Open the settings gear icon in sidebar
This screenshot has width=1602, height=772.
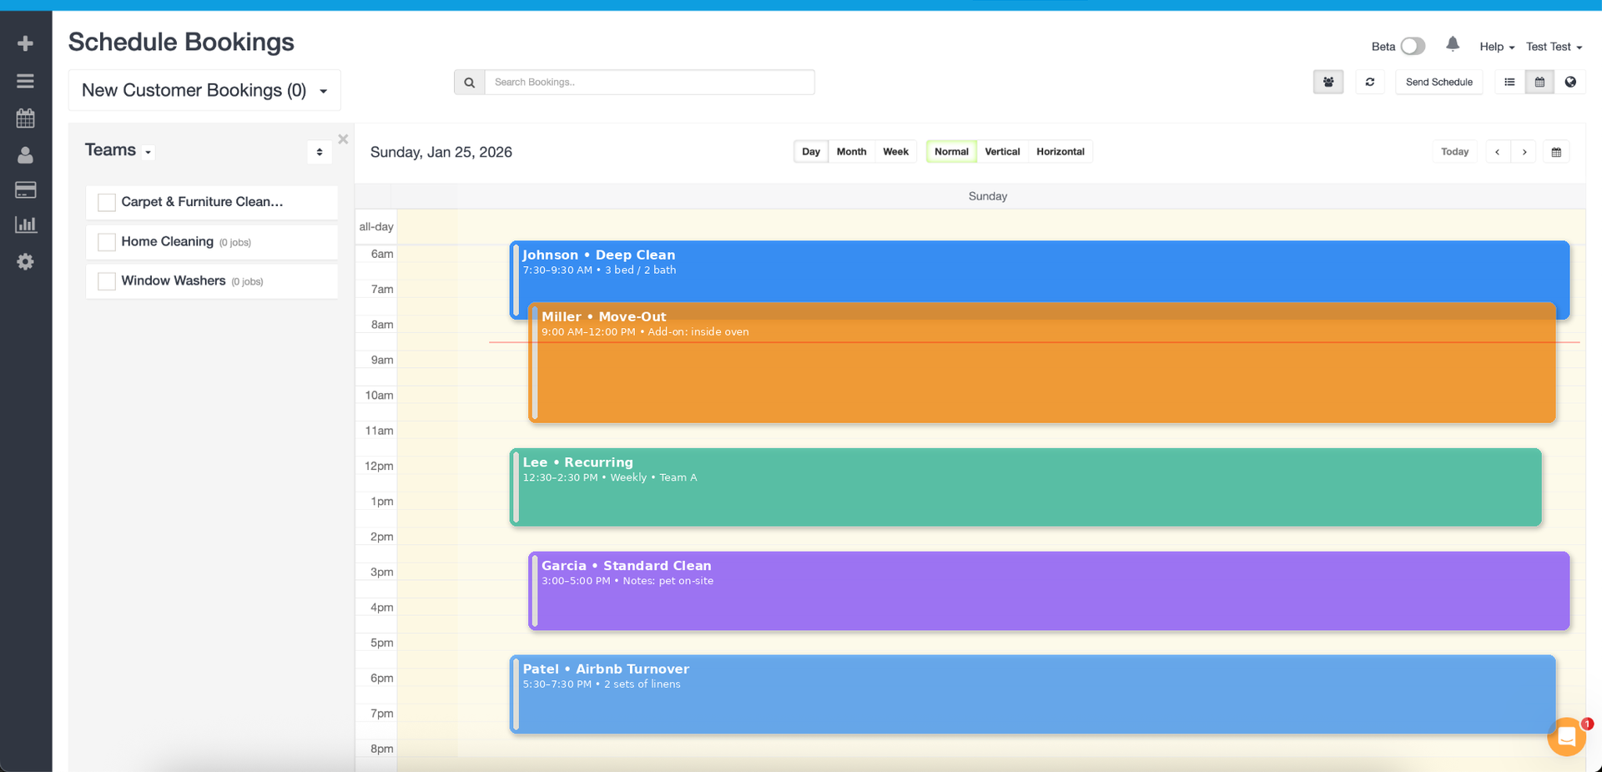pos(25,262)
